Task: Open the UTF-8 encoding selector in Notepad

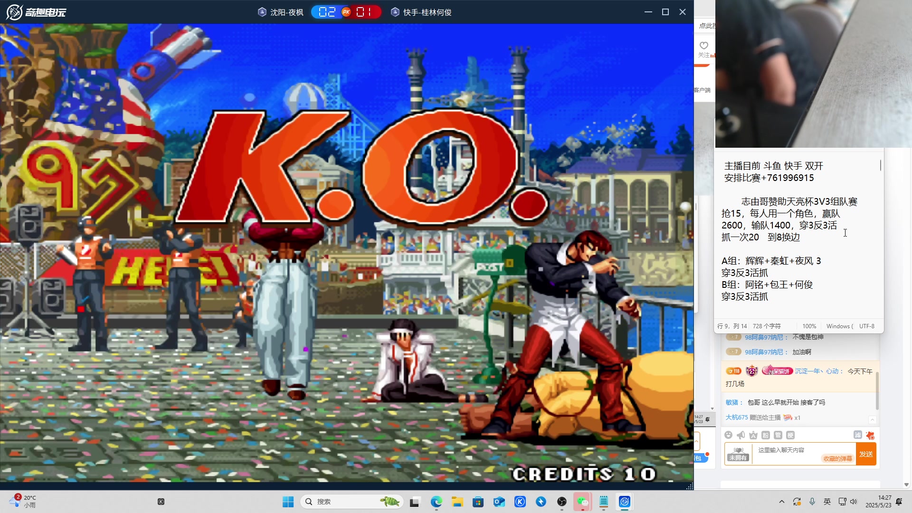Action: [x=866, y=326]
